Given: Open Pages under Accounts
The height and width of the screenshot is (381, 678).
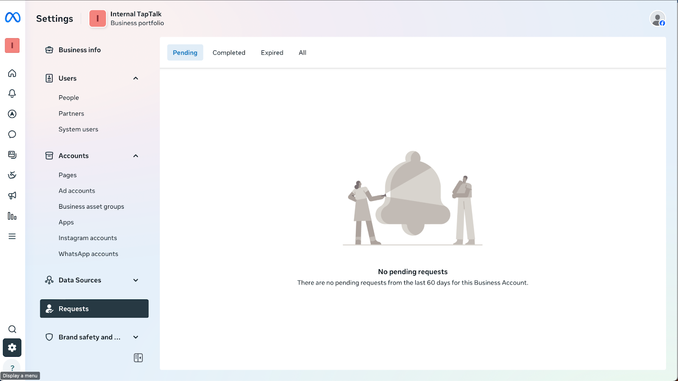Looking at the screenshot, I should pyautogui.click(x=67, y=175).
